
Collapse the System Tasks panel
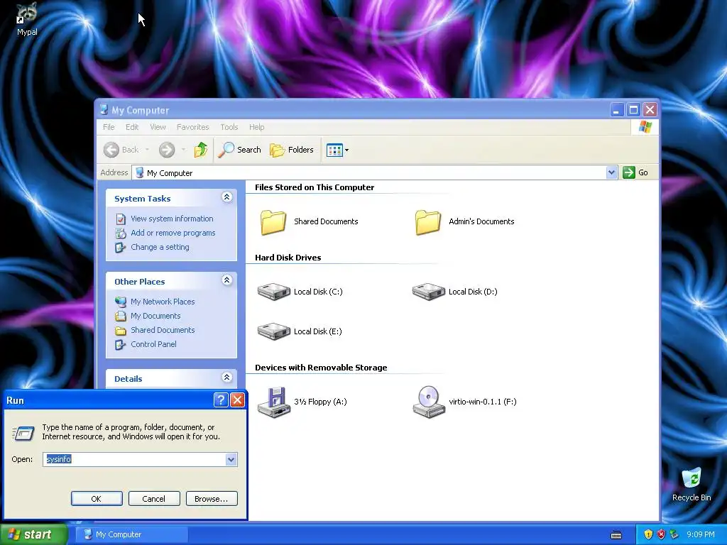(x=226, y=197)
